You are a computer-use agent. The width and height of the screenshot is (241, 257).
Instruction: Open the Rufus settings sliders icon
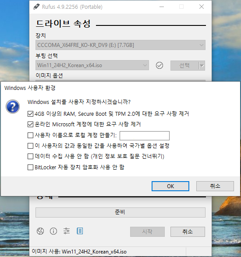(67, 231)
